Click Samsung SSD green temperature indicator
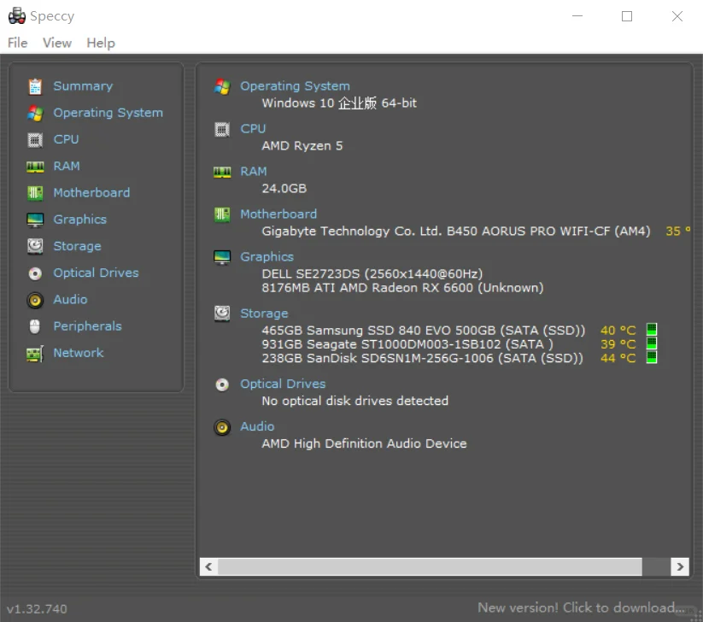 click(x=652, y=330)
